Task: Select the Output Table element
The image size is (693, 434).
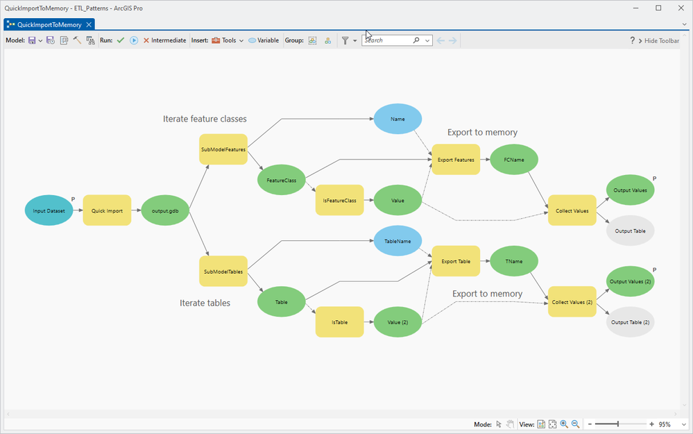Action: click(631, 231)
